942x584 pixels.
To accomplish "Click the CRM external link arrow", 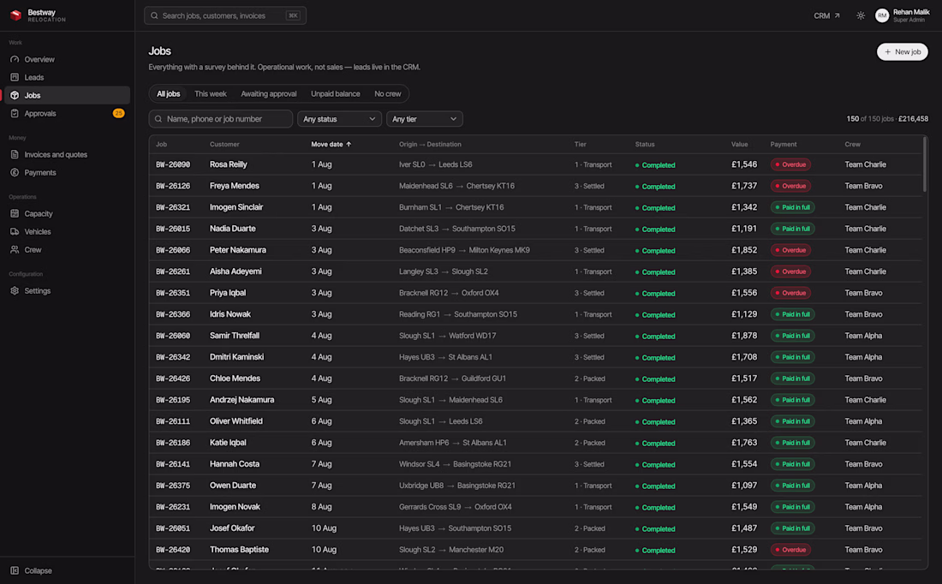I will (x=837, y=15).
